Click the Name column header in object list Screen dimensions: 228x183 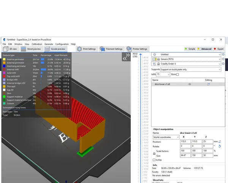coord(155,80)
